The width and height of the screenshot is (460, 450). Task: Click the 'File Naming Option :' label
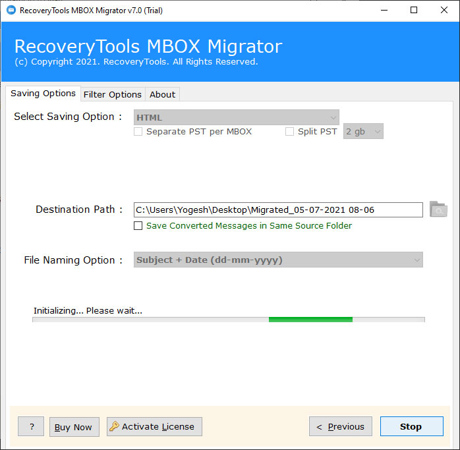(73, 260)
